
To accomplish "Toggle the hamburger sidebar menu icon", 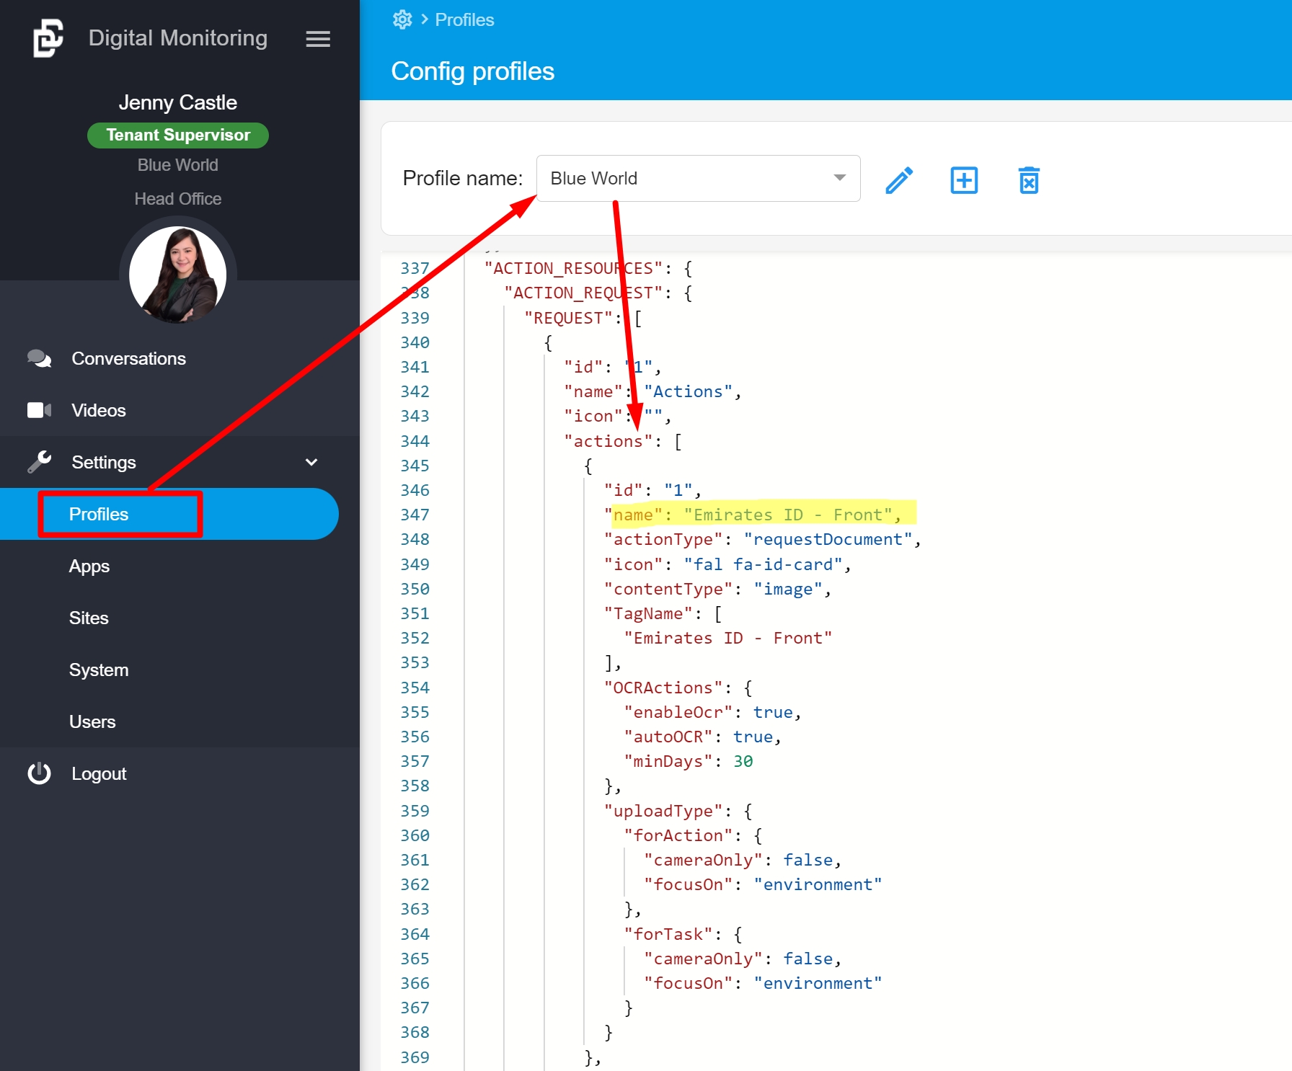I will [318, 39].
